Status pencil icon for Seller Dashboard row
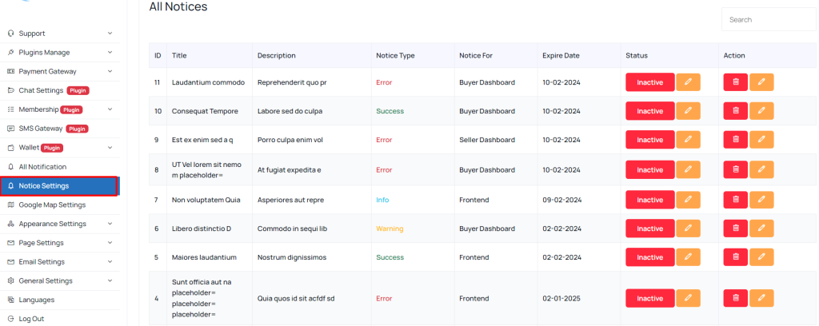 pyautogui.click(x=689, y=139)
